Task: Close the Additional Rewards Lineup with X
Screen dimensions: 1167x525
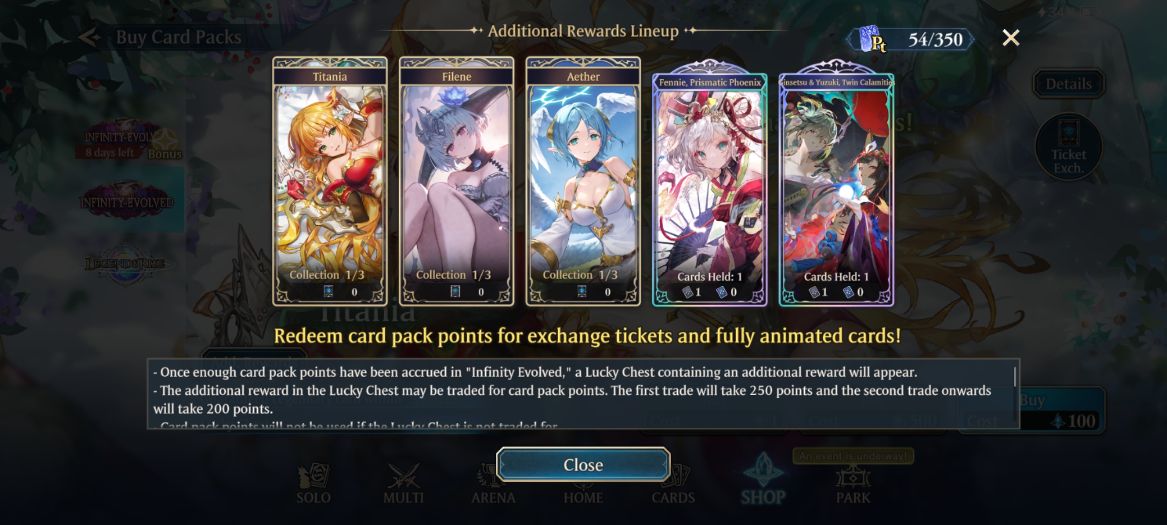Action: [x=1010, y=37]
